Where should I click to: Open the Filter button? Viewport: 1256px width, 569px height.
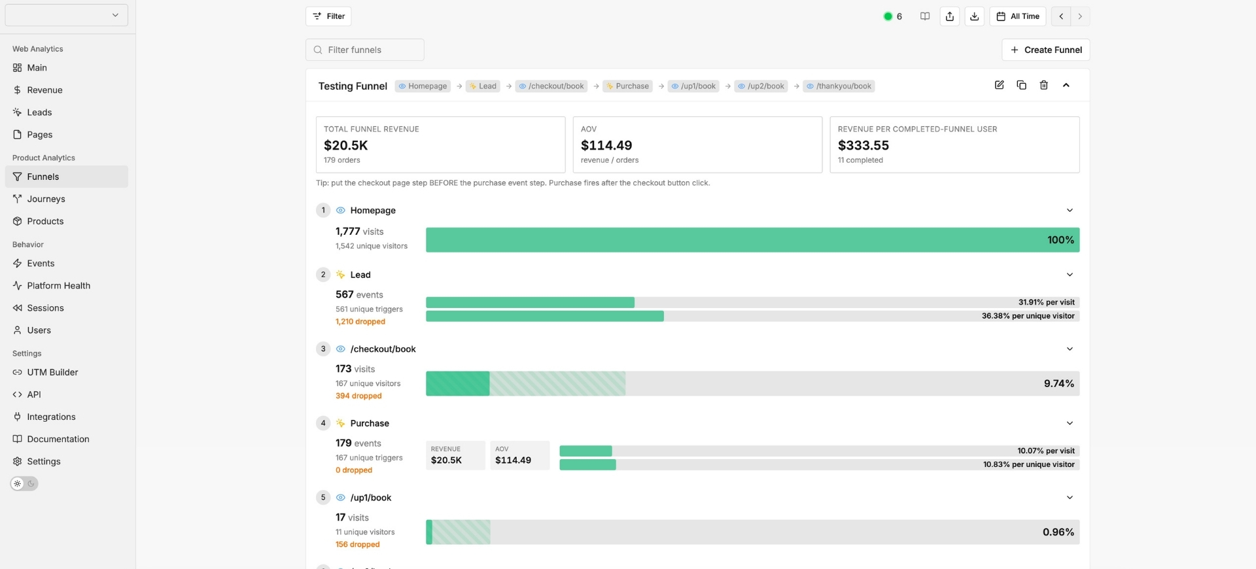pos(328,16)
